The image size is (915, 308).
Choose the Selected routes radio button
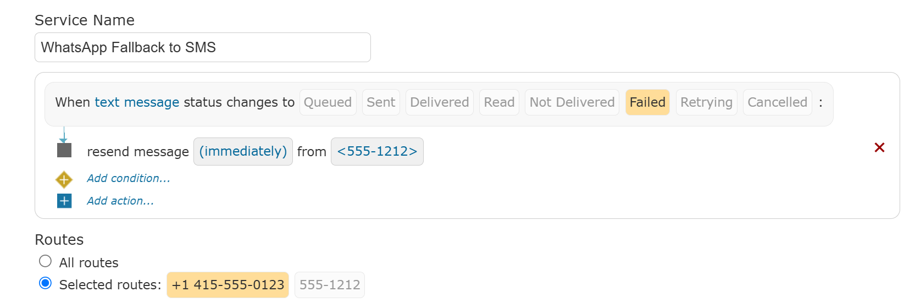click(46, 283)
